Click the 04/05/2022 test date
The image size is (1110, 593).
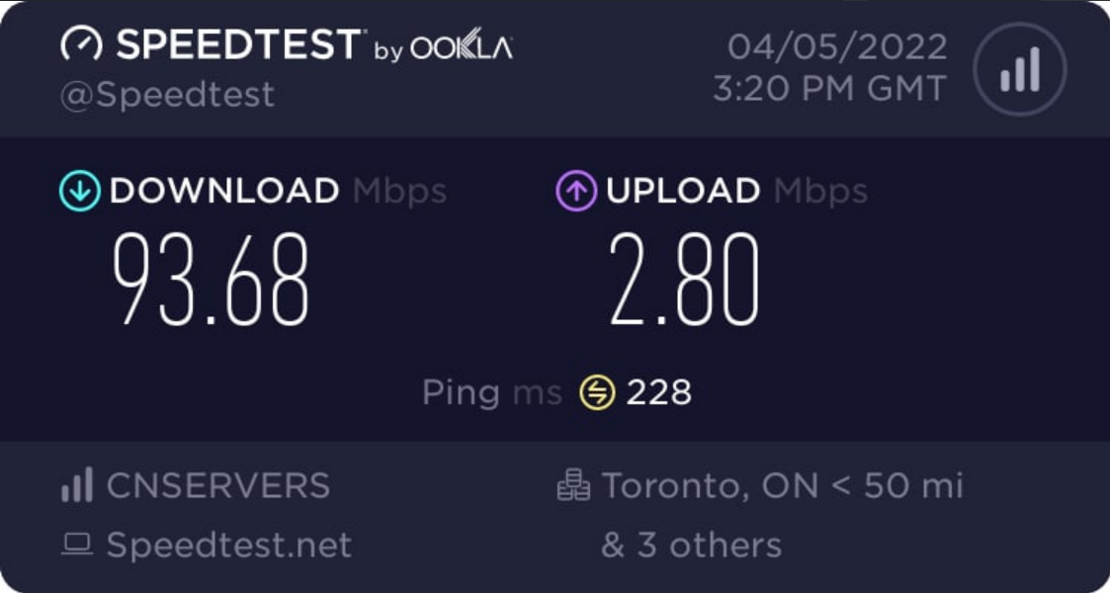[x=837, y=46]
